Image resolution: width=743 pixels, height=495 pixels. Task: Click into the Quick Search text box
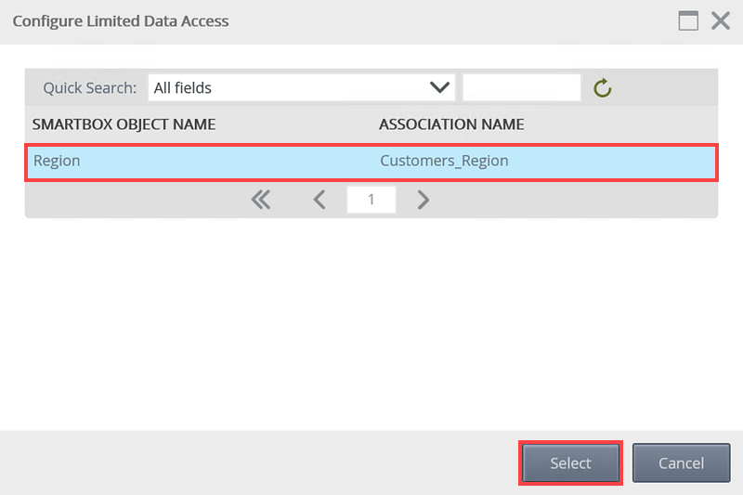pos(521,88)
